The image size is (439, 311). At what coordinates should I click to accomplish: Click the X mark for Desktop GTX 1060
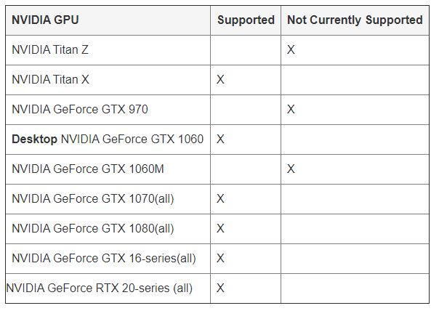[x=220, y=139]
